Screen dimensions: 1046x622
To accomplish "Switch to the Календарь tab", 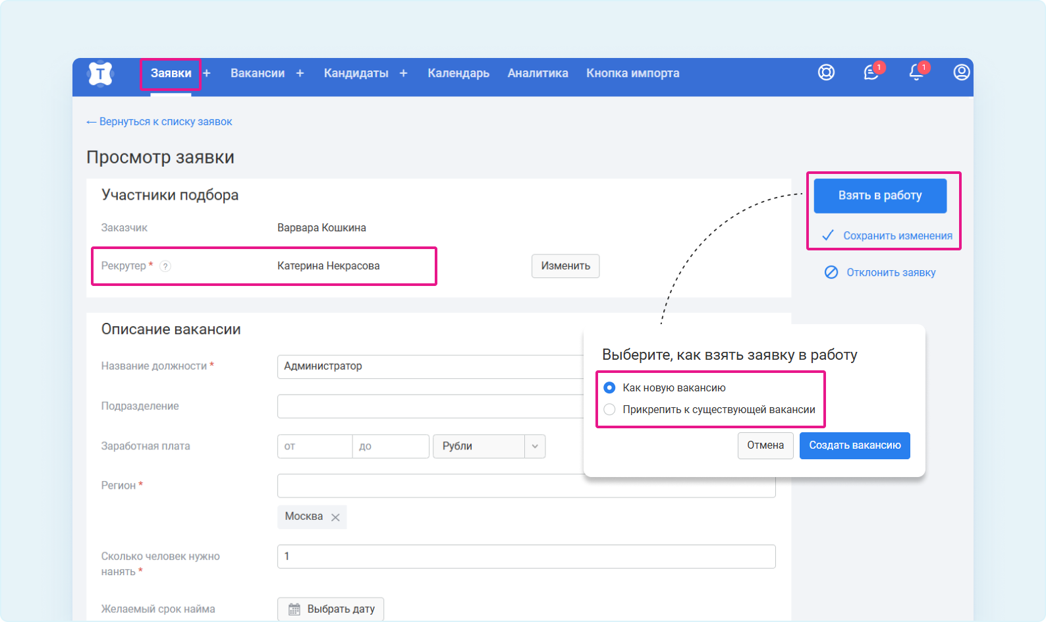I will (x=458, y=73).
